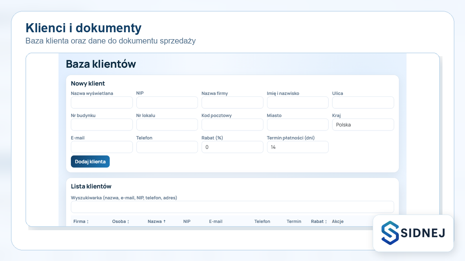
Task: Click the Nazwa firmy field
Action: (232, 103)
